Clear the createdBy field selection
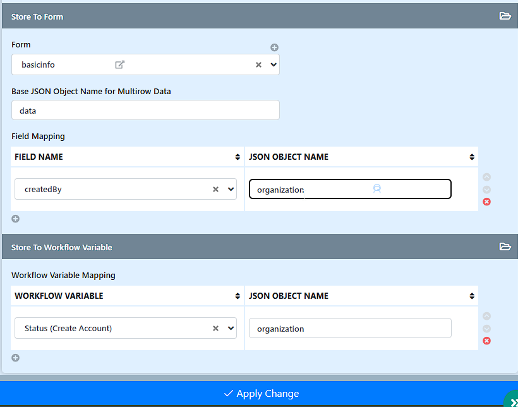518x407 pixels. pyautogui.click(x=215, y=189)
